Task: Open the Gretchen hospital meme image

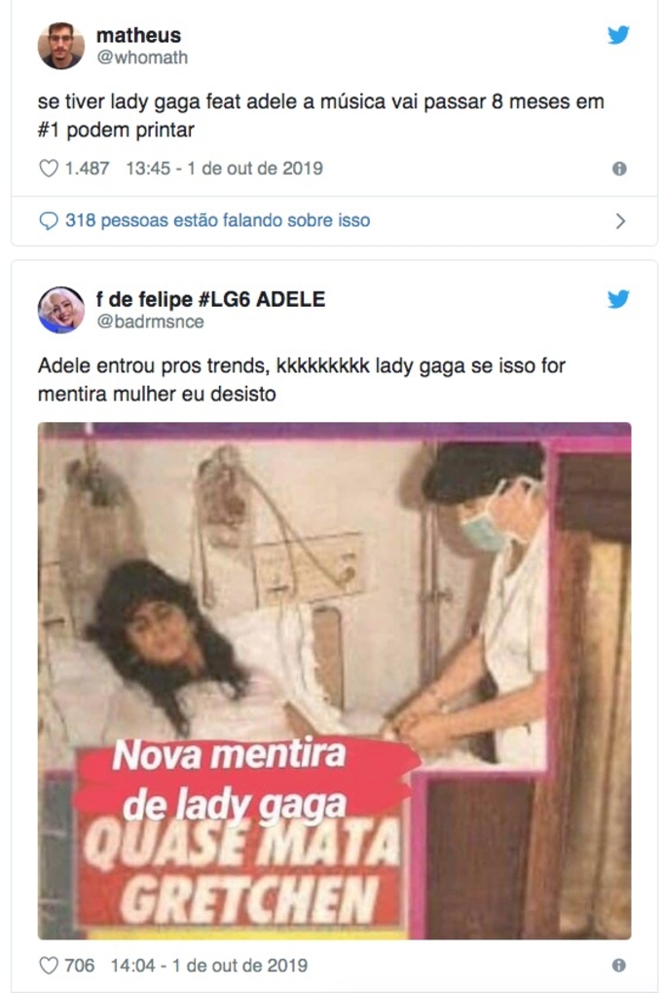Action: click(x=334, y=681)
